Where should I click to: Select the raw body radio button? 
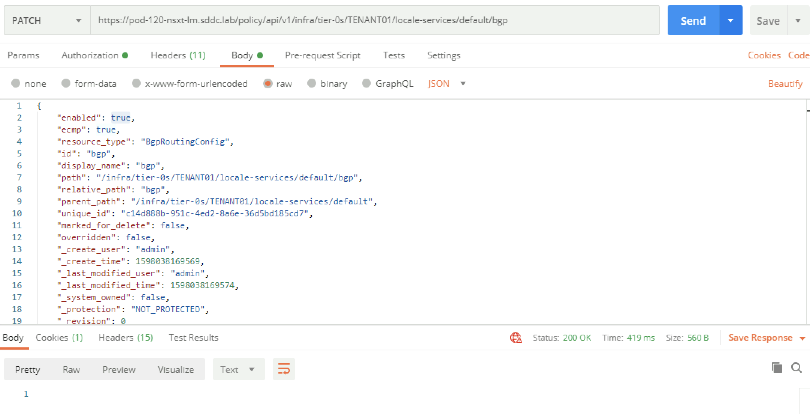click(x=268, y=83)
